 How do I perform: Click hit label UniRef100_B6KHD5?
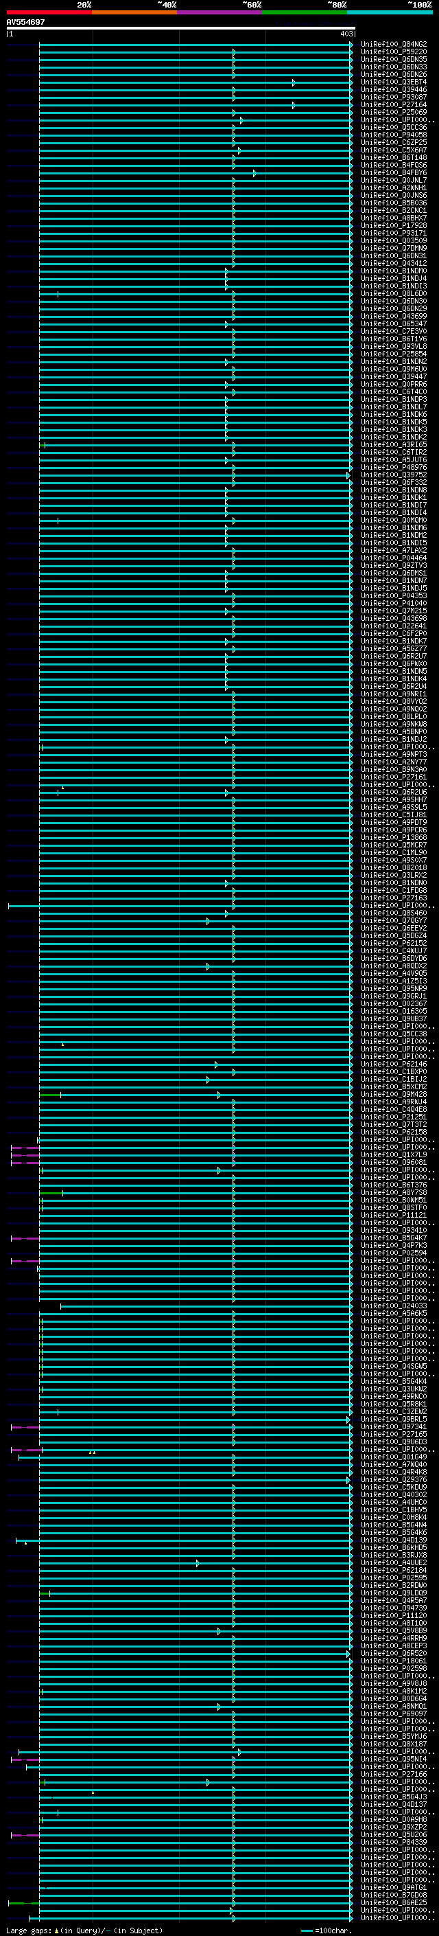coord(394,1547)
